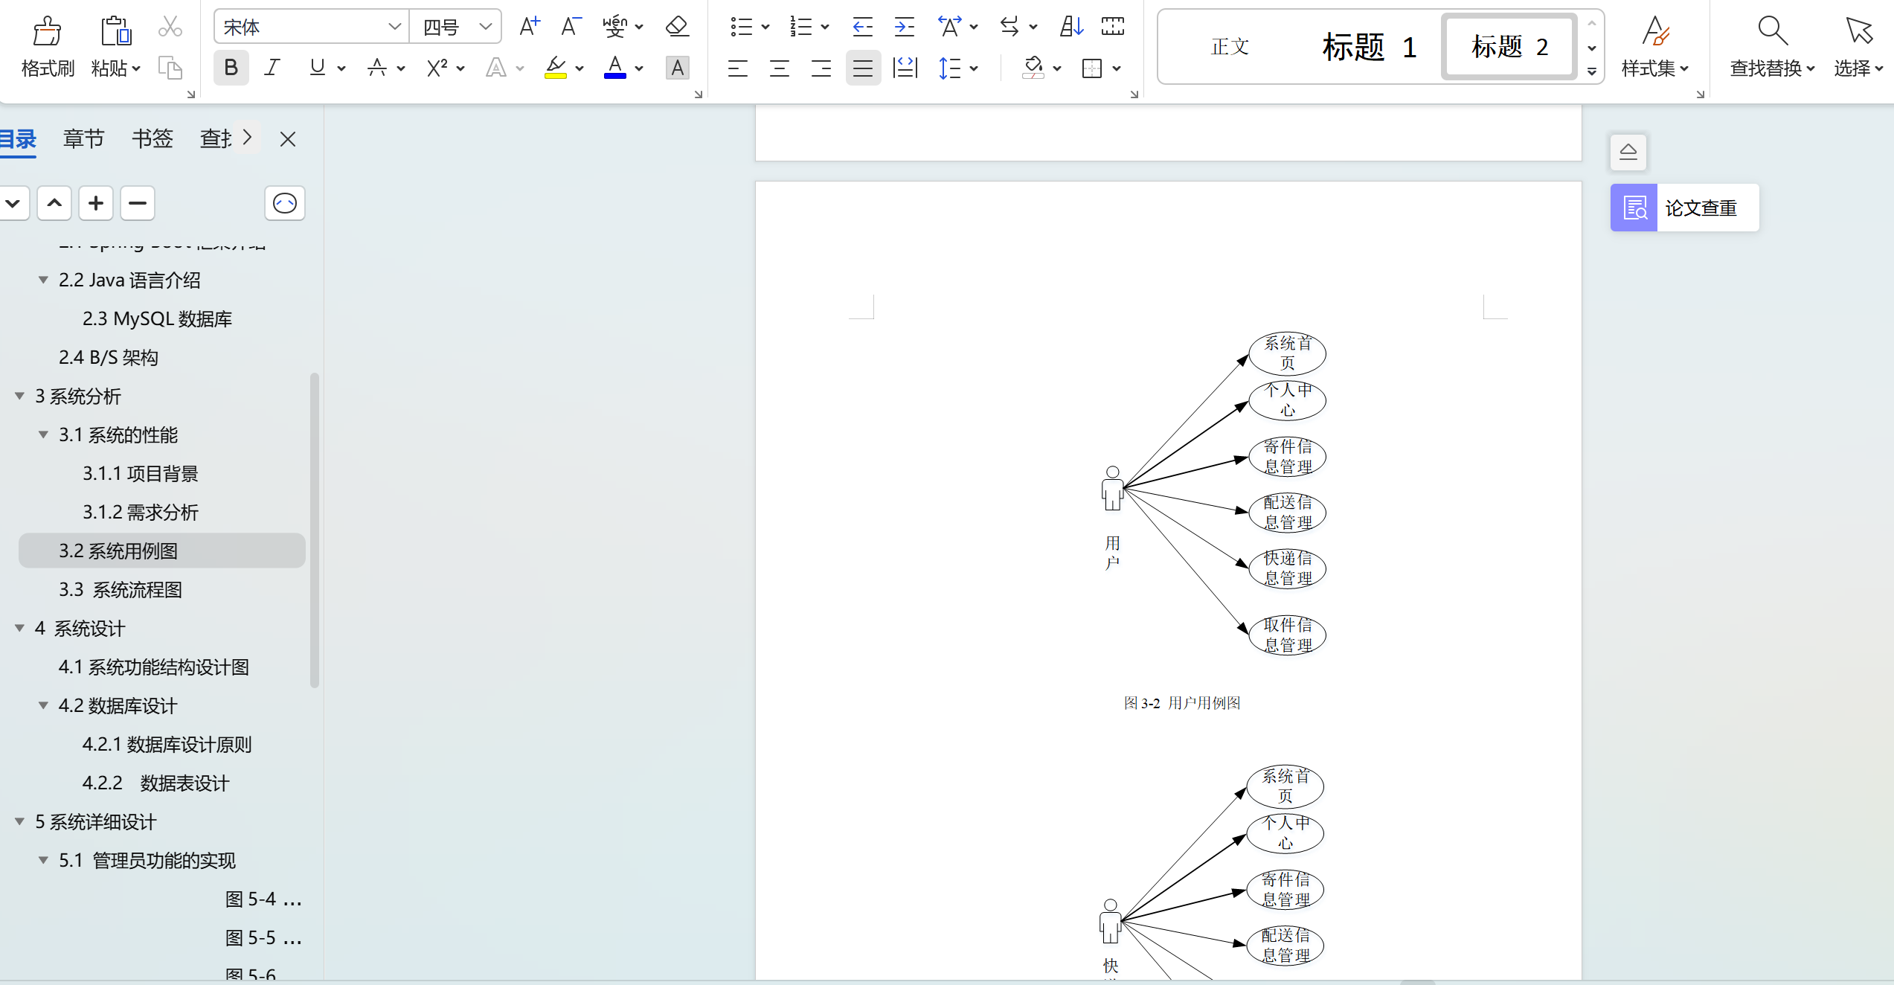Switch to the 章节 tab

tap(83, 138)
